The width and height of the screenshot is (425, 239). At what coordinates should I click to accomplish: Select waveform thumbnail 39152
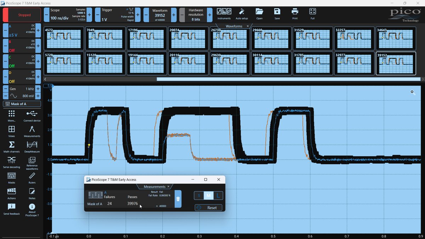[396, 64]
